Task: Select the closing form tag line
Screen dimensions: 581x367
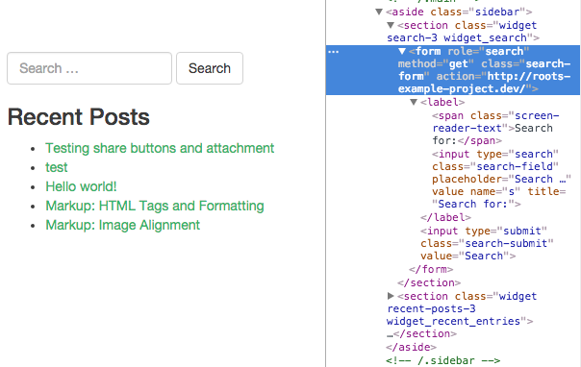Action: click(x=431, y=269)
